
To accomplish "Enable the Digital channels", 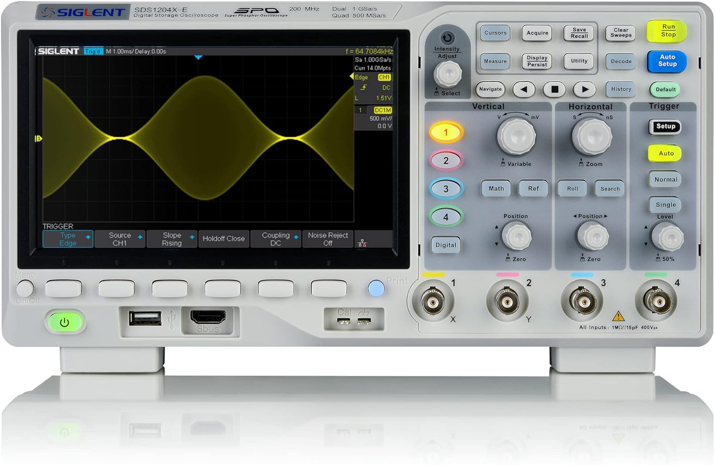I will [x=445, y=245].
